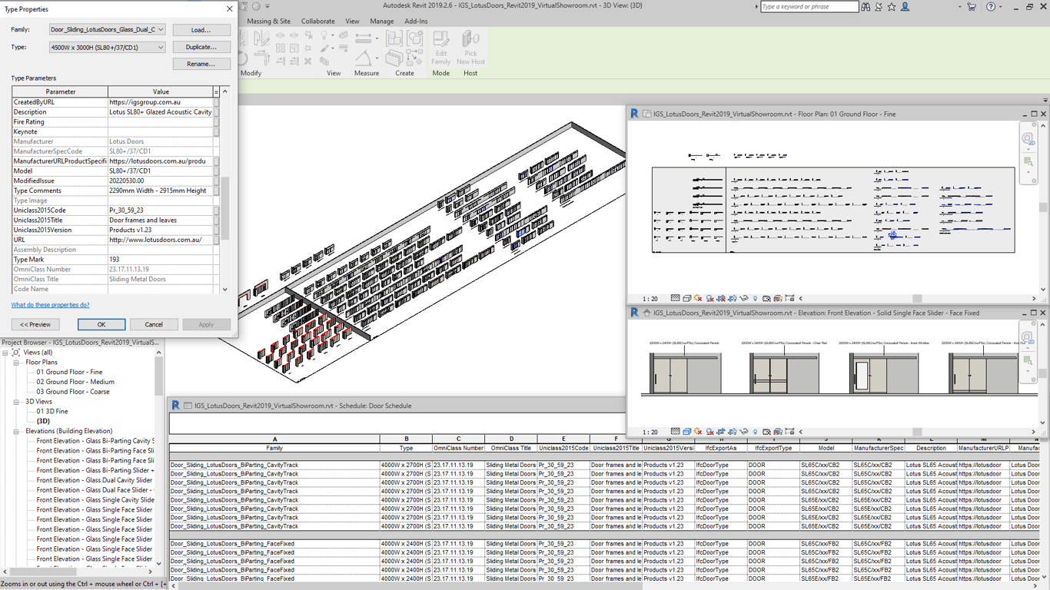Click associate-parameter box beside Description row
The image size is (1050, 590).
tap(217, 112)
